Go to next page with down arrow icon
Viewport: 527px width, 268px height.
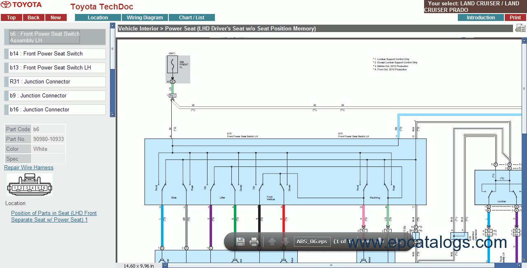[x=285, y=242]
